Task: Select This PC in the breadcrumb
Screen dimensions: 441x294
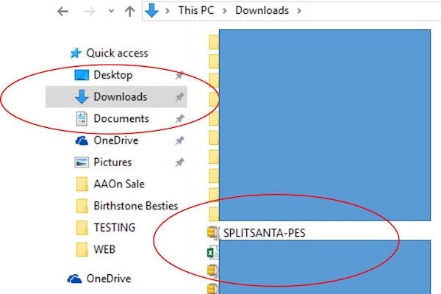Action: click(x=196, y=10)
